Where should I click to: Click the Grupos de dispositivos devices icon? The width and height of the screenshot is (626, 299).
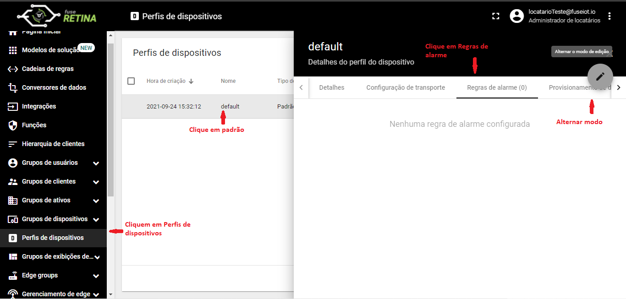(13, 219)
